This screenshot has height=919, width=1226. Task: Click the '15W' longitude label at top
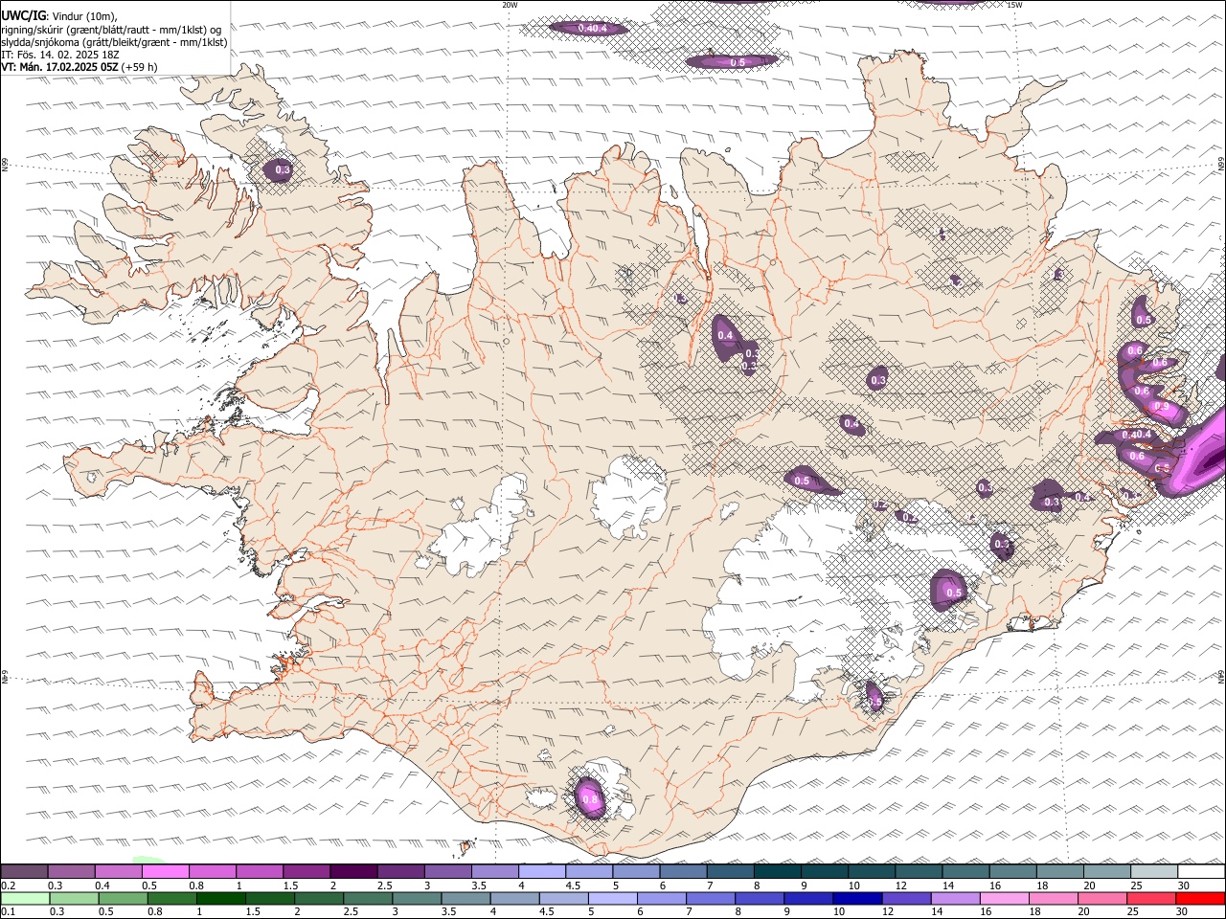(x=1014, y=5)
